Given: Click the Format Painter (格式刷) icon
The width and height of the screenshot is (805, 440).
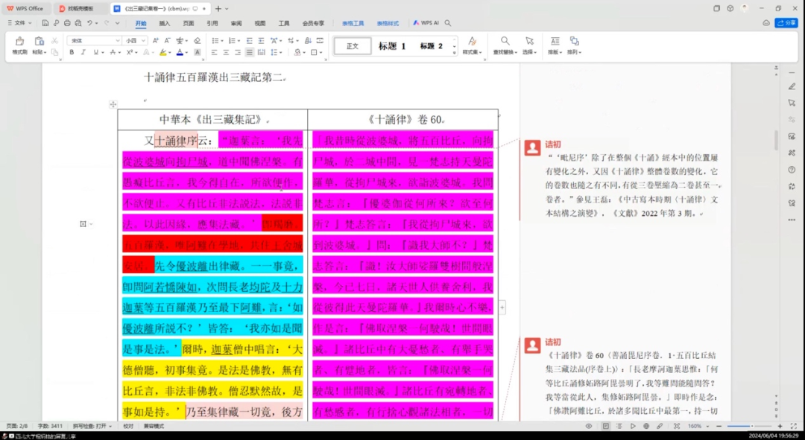Looking at the screenshot, I should point(19,42).
